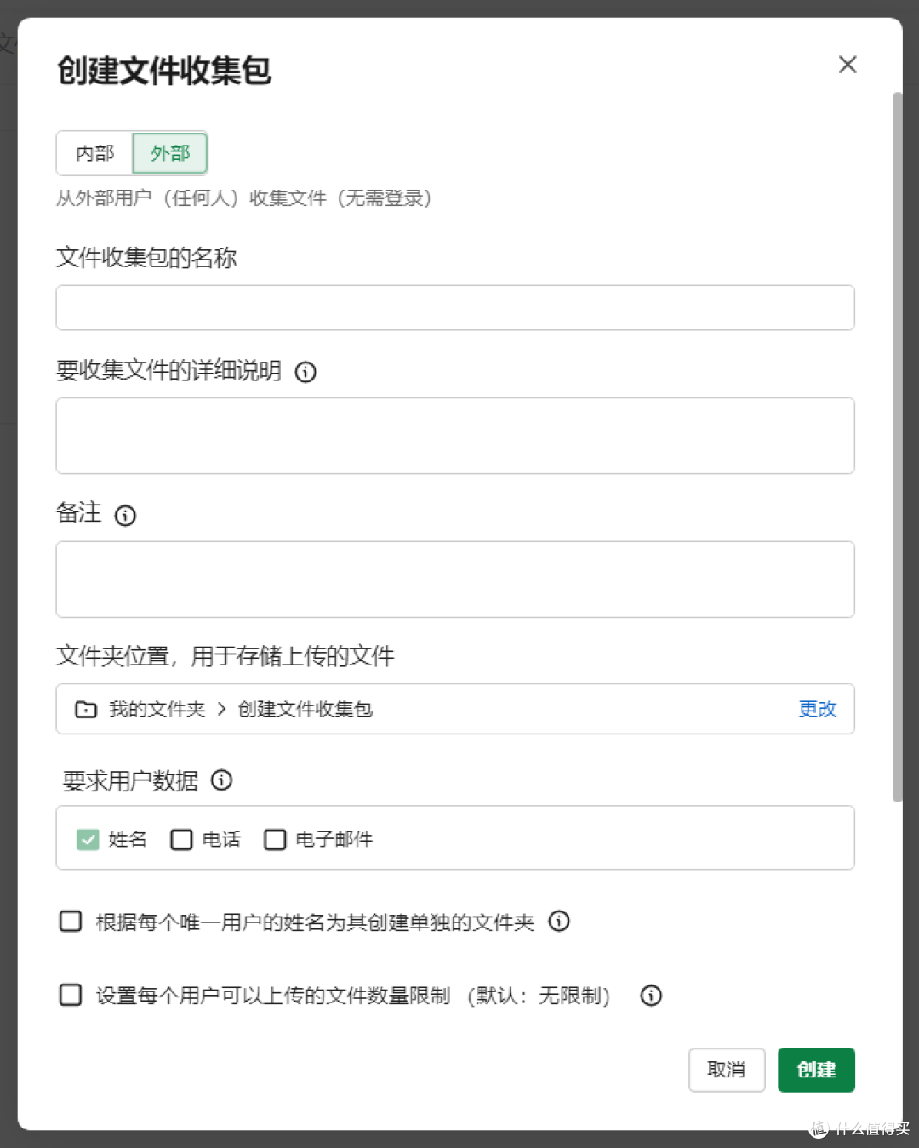This screenshot has height=1148, width=919.
Task: Click the 文件夹位置，用于存储上传的文件 label
Action: (225, 656)
